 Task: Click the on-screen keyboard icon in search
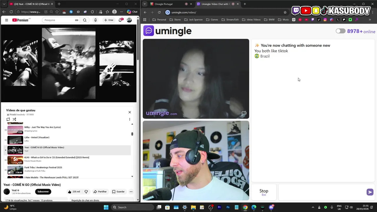(77, 20)
